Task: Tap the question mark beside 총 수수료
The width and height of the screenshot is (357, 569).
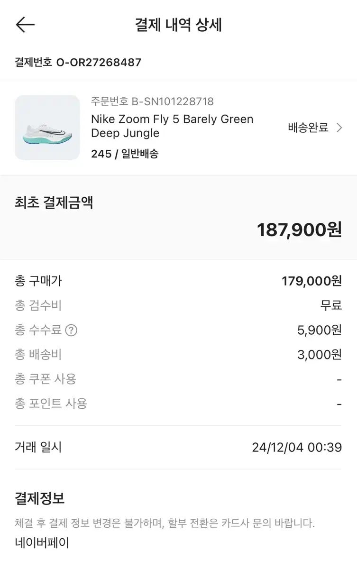Action: tap(71, 330)
